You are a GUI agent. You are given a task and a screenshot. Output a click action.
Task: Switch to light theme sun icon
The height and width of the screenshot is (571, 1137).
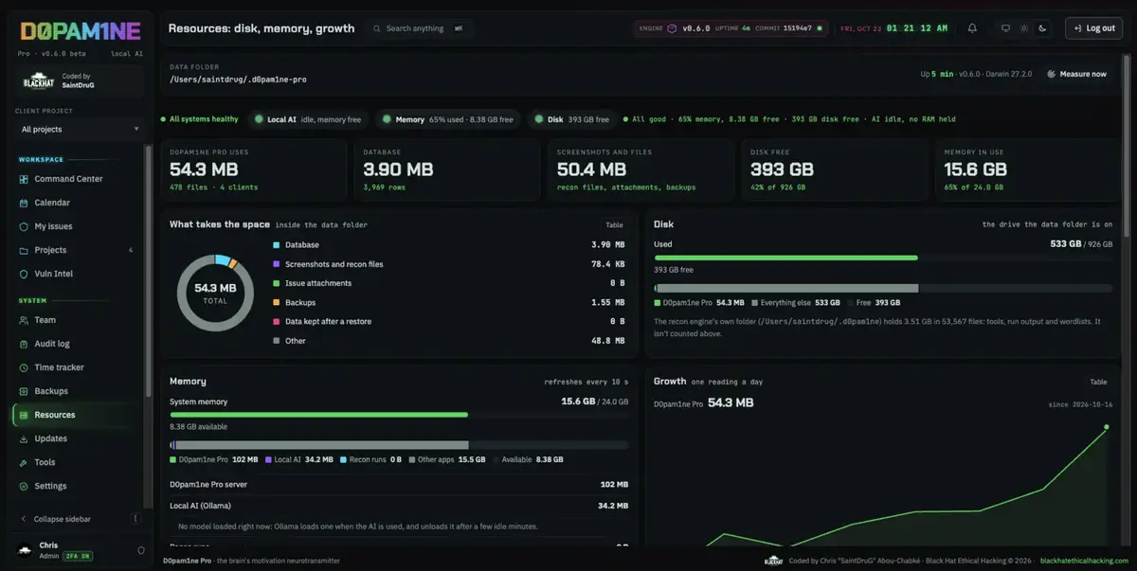pos(1023,28)
